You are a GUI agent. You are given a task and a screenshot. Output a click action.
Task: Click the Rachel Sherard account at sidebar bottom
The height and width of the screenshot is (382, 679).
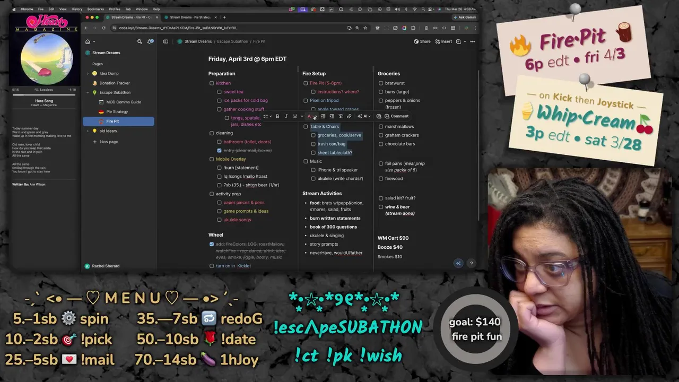pos(102,266)
